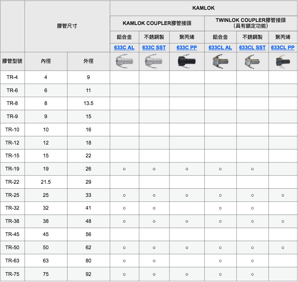This screenshot has width=298, height=282.
Task: Click the TWINLOK COUPLER膠管接頭 header
Action: pos(251,23)
